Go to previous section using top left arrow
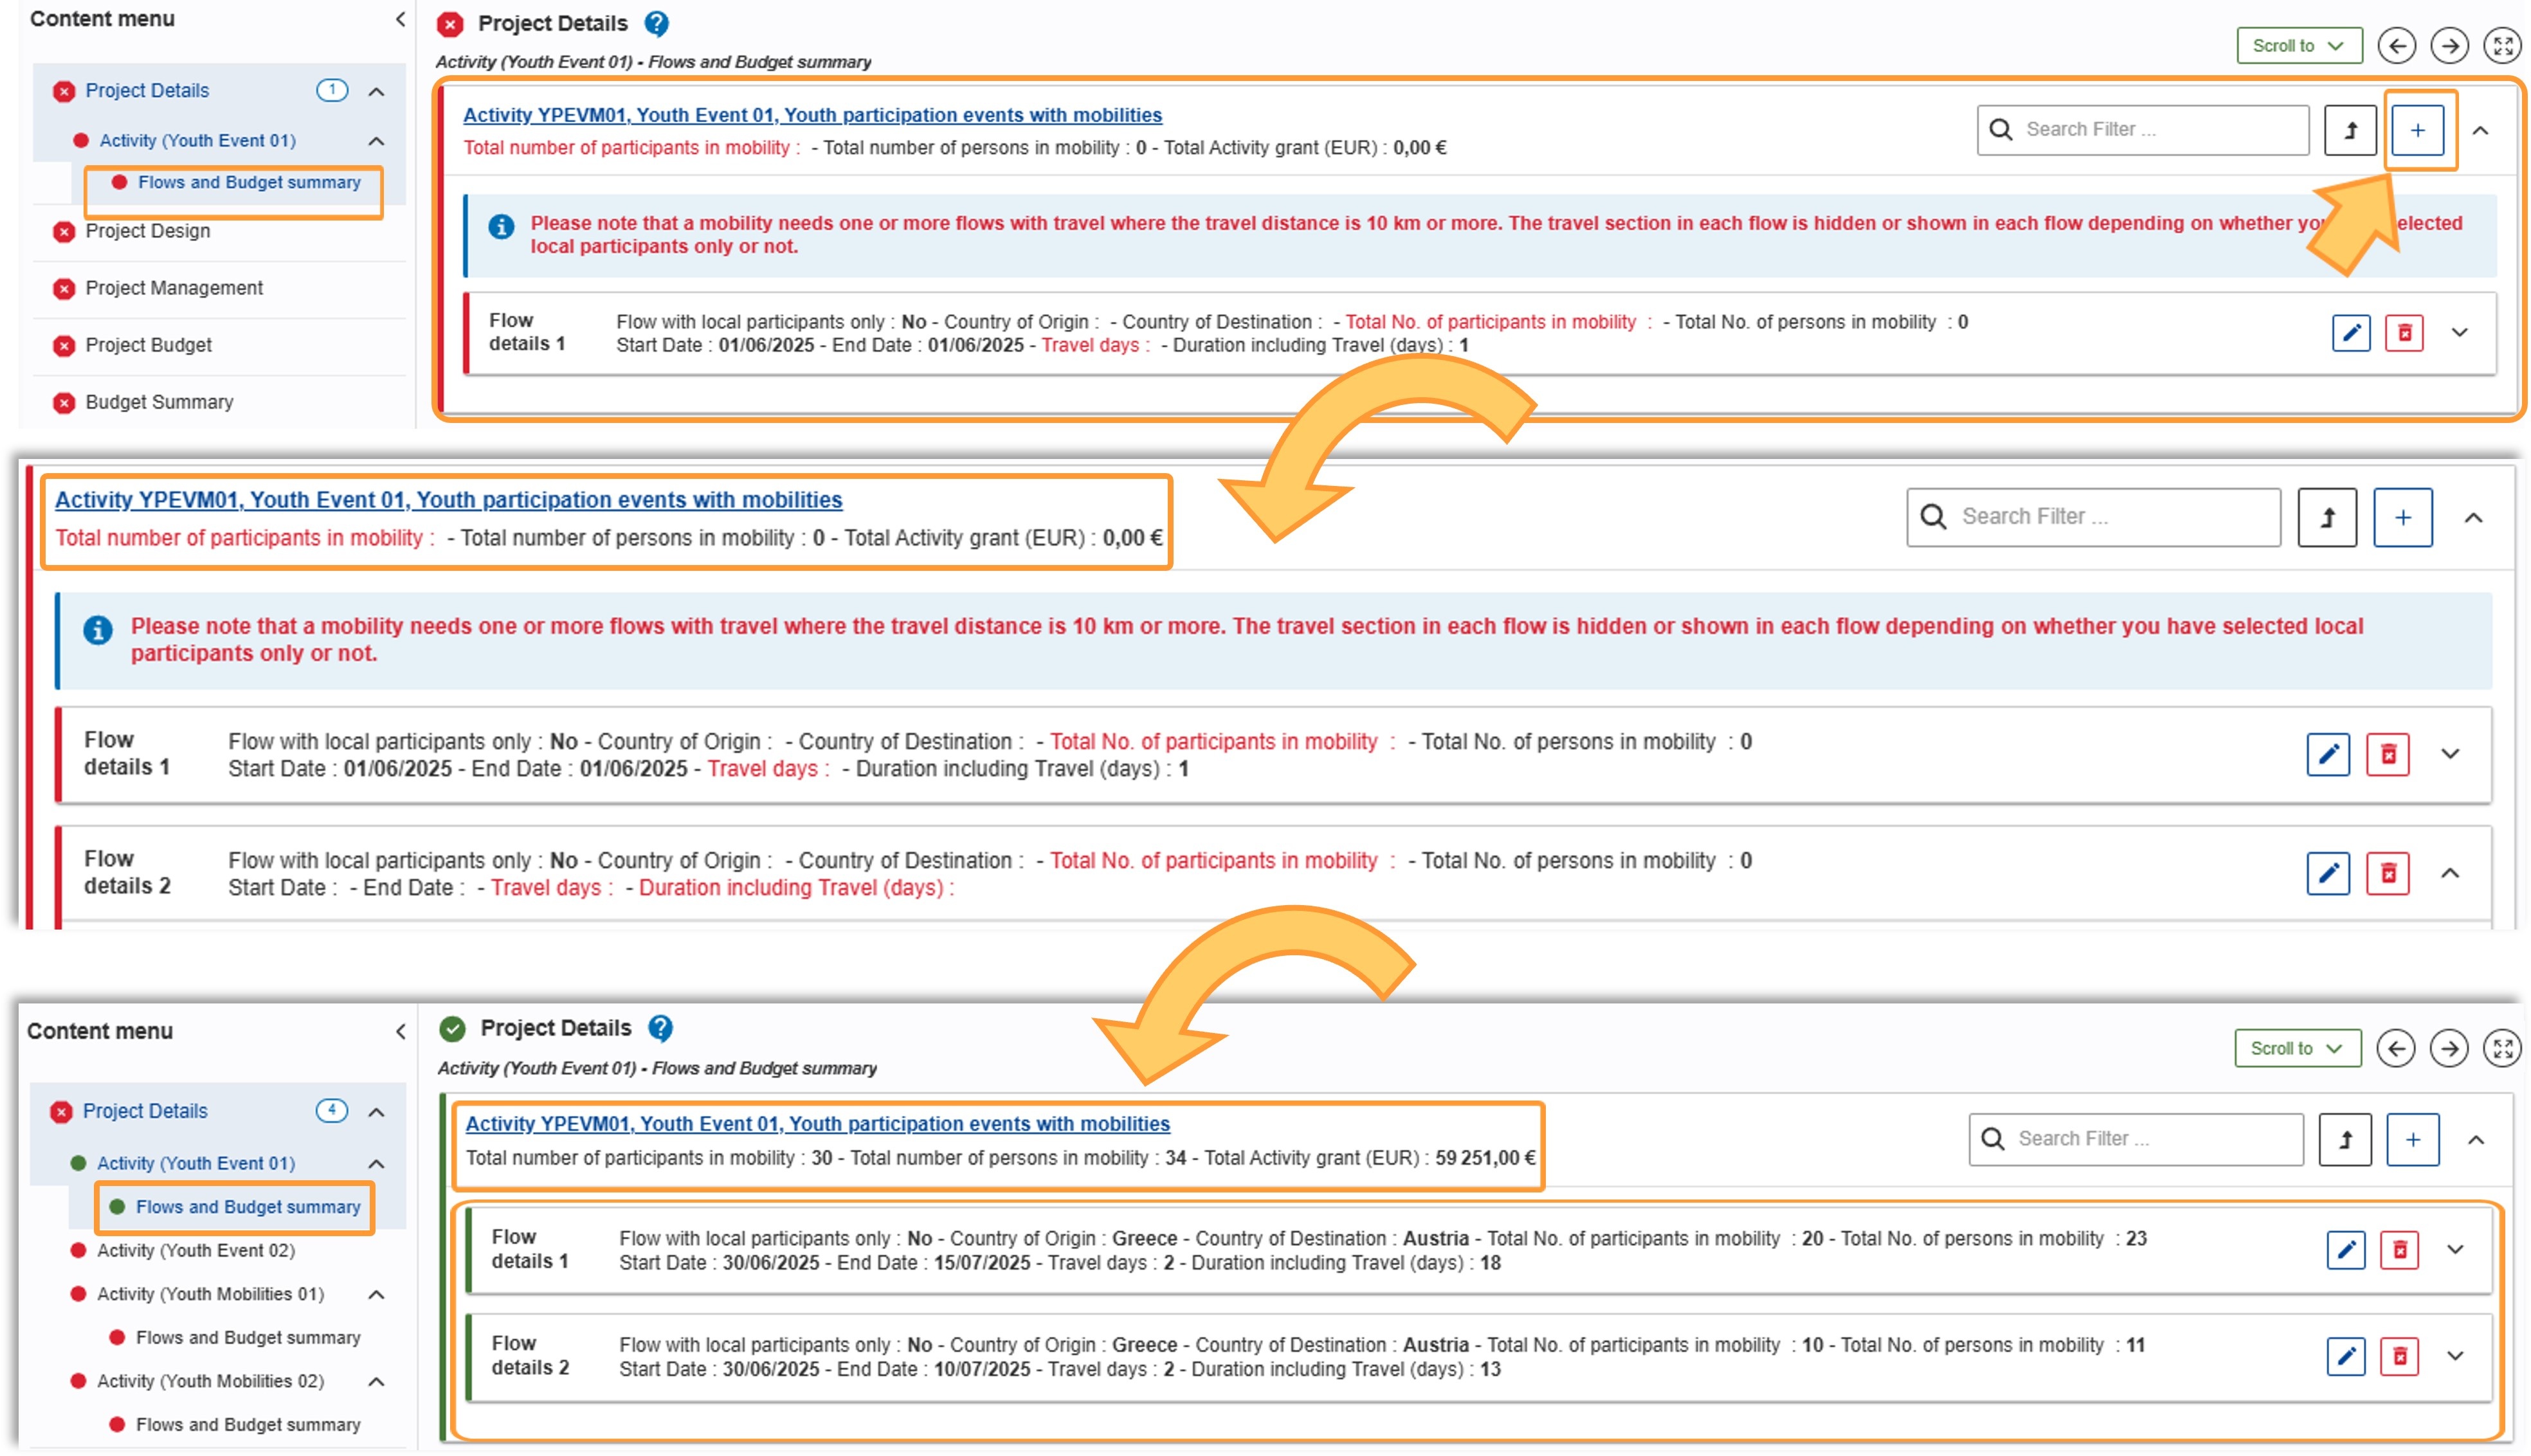This screenshot has width=2531, height=1456. [x=2396, y=45]
